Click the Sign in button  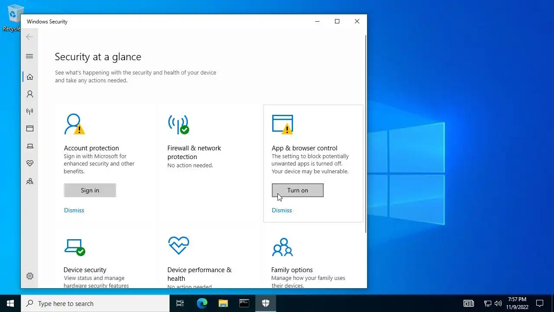(90, 190)
